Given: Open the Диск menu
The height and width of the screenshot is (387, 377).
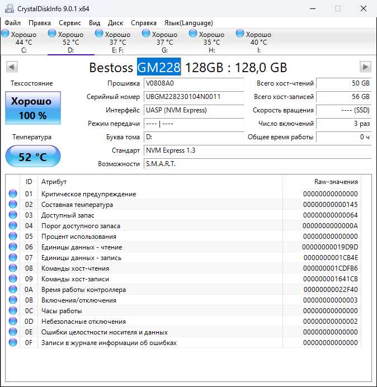Looking at the screenshot, I should pyautogui.click(x=115, y=23).
